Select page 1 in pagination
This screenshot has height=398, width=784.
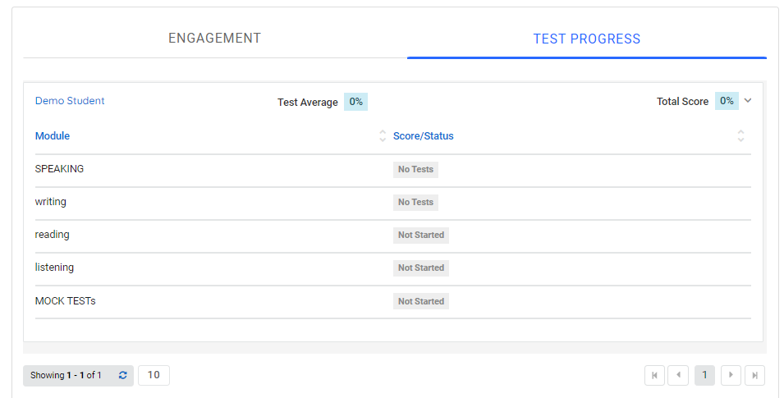pyautogui.click(x=704, y=375)
